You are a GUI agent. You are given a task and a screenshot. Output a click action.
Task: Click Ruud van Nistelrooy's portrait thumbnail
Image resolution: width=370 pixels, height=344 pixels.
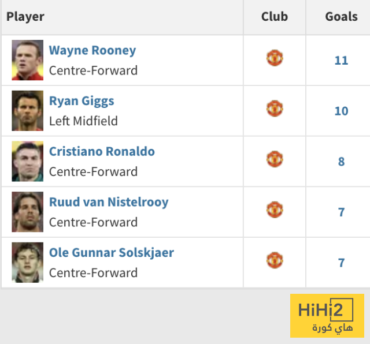tap(28, 212)
